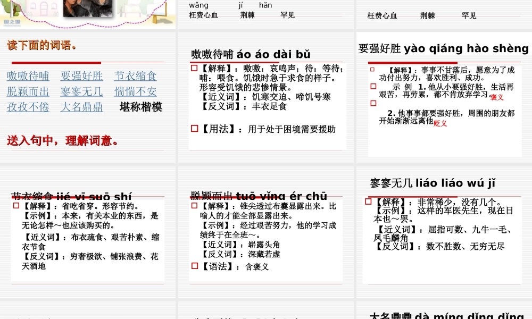Select line 【反义词】：深藏若虚

240,254
